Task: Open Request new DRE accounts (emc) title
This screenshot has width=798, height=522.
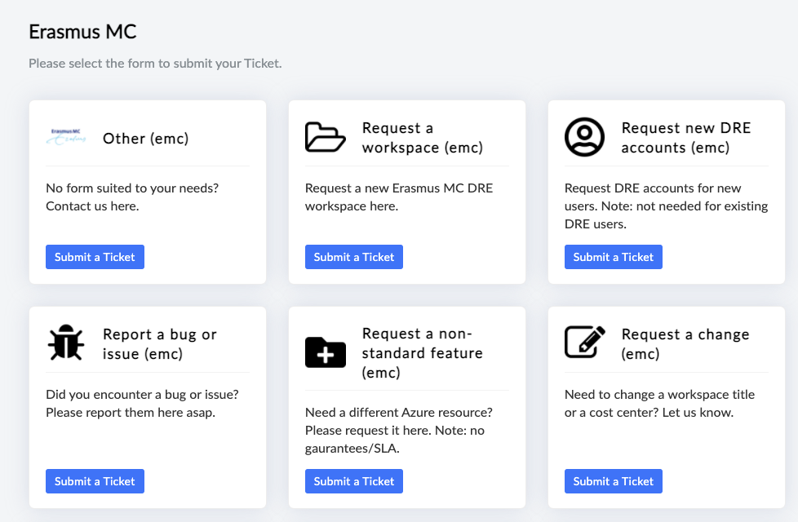Action: [x=685, y=138]
